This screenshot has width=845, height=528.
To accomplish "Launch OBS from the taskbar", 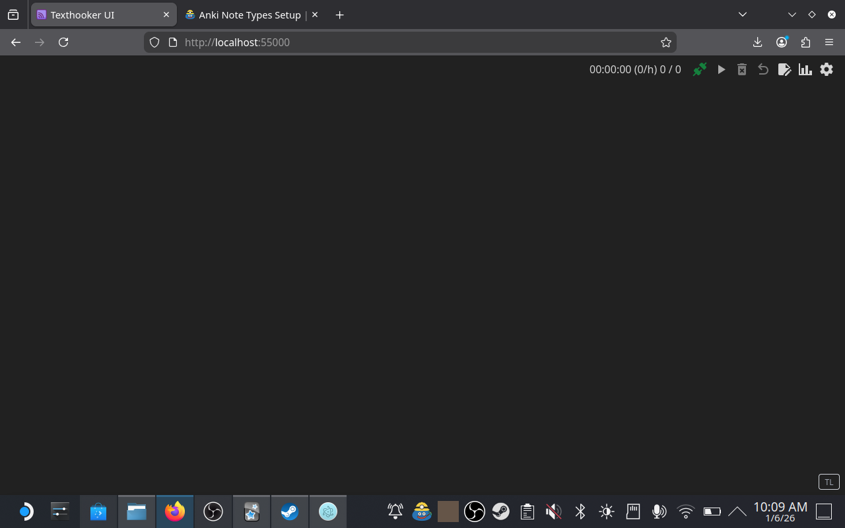I will point(213,511).
